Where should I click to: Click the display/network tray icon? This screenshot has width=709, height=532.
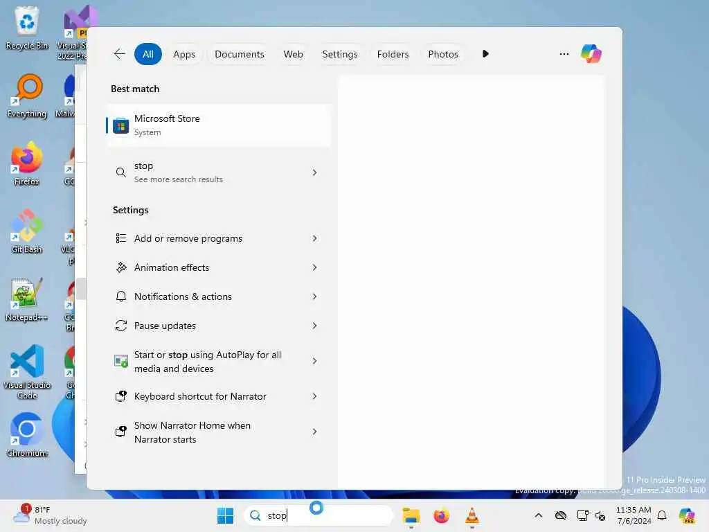[x=582, y=515]
